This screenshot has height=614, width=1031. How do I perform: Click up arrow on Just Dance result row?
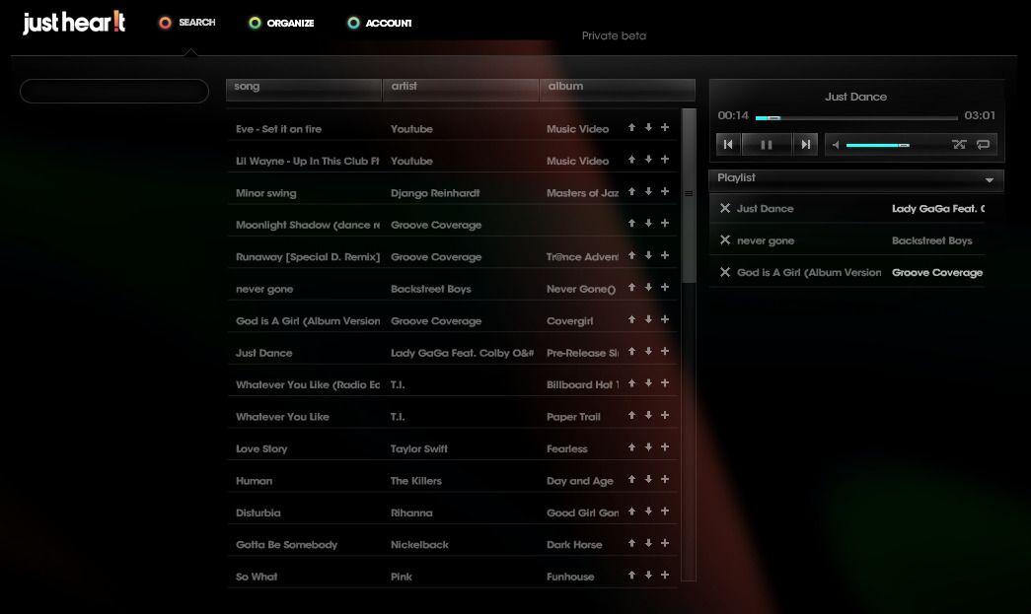(x=631, y=352)
